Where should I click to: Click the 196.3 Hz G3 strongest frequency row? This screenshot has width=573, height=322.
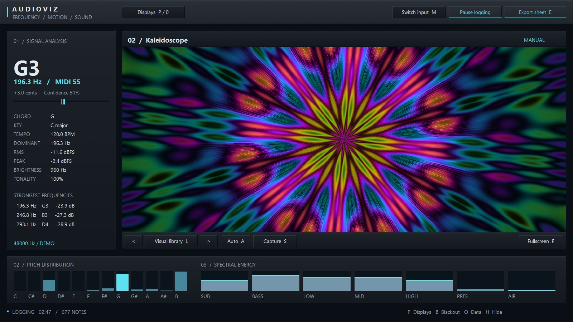tap(45, 206)
